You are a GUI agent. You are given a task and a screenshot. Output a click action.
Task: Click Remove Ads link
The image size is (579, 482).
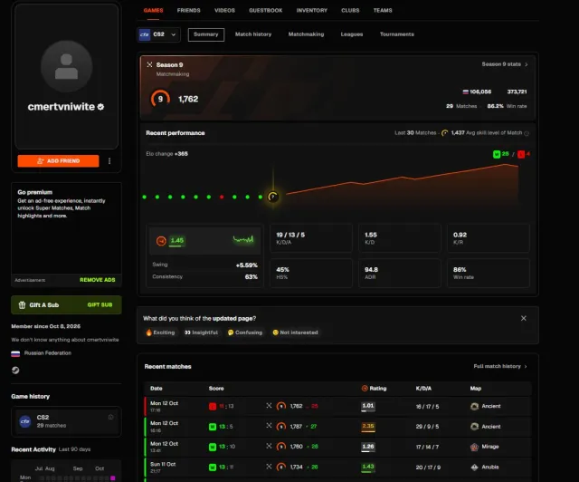(x=98, y=280)
